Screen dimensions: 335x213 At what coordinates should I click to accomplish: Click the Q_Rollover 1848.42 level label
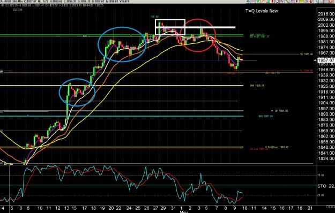pos(277,147)
